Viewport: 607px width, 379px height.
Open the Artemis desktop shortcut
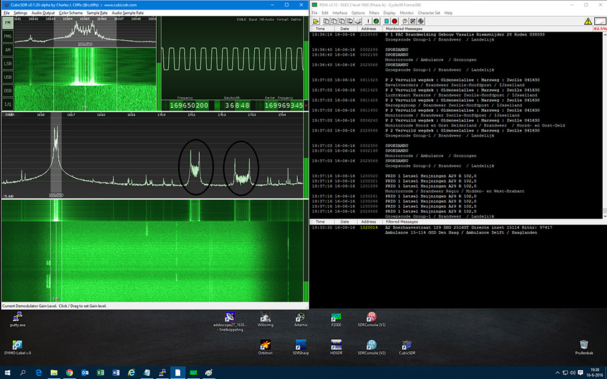click(x=300, y=320)
